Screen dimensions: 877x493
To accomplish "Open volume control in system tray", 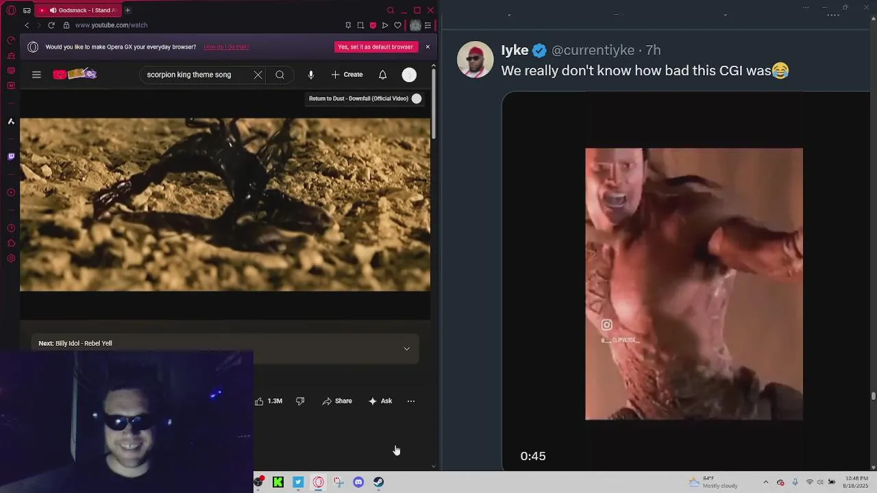I will (x=820, y=482).
